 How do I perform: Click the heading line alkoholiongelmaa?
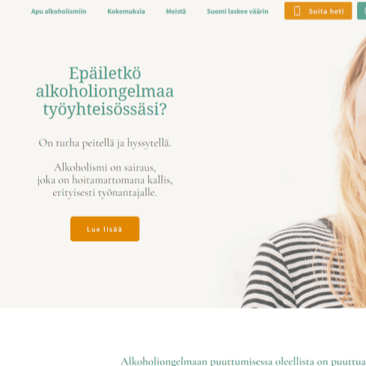[105, 91]
